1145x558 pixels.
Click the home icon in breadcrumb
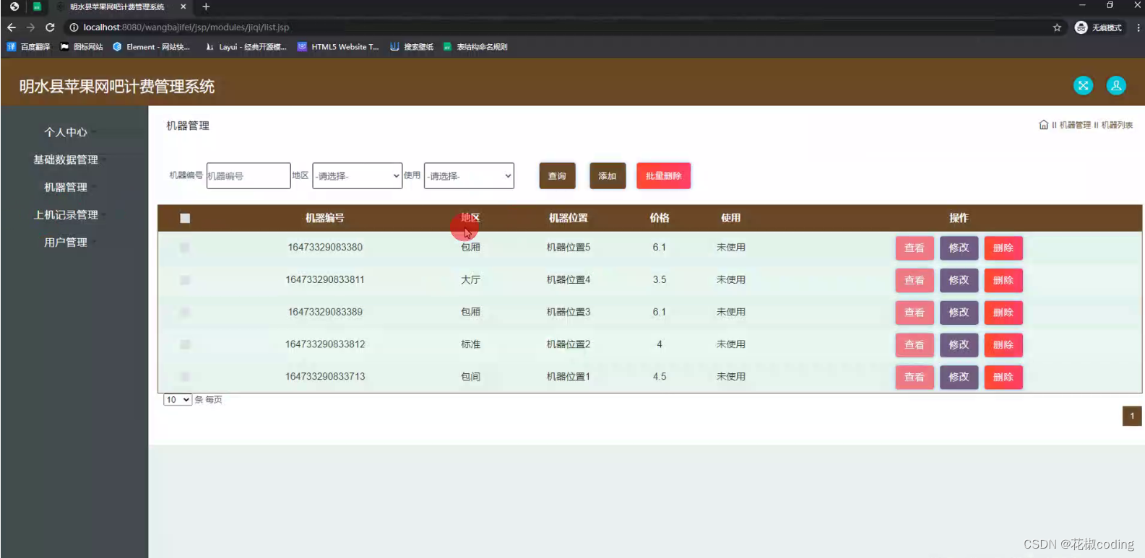pyautogui.click(x=1043, y=125)
